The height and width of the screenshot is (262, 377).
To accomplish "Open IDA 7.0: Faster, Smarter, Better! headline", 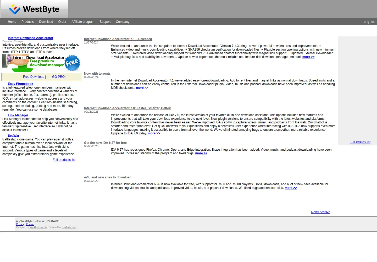I will click(x=127, y=108).
